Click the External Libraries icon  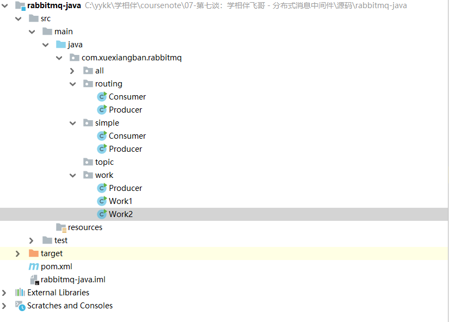20,293
